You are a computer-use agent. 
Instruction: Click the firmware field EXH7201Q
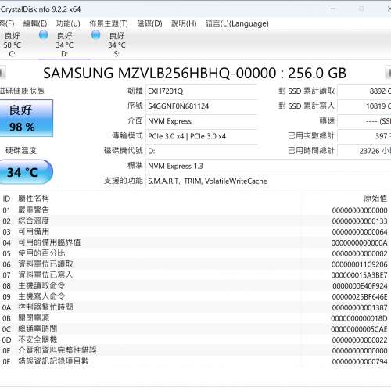tap(202, 91)
